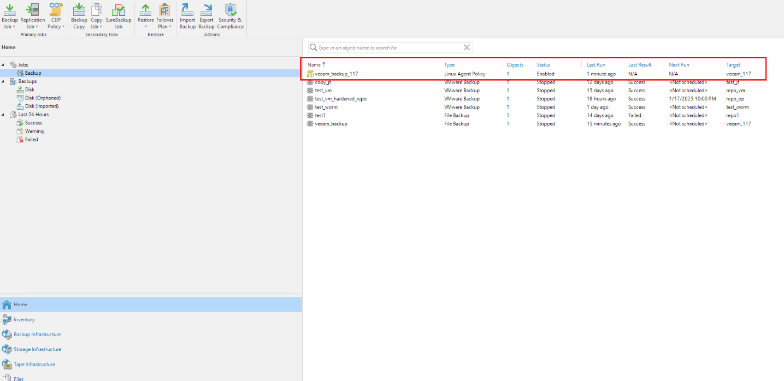Click the Import Backup icon
The height and width of the screenshot is (381, 784).
coord(187,10)
